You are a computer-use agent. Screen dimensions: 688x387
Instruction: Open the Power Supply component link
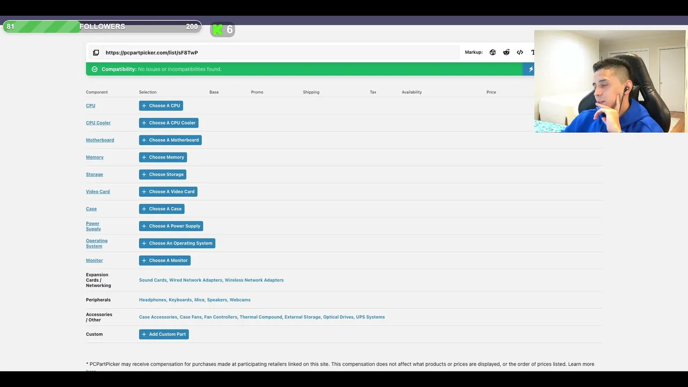click(94, 226)
